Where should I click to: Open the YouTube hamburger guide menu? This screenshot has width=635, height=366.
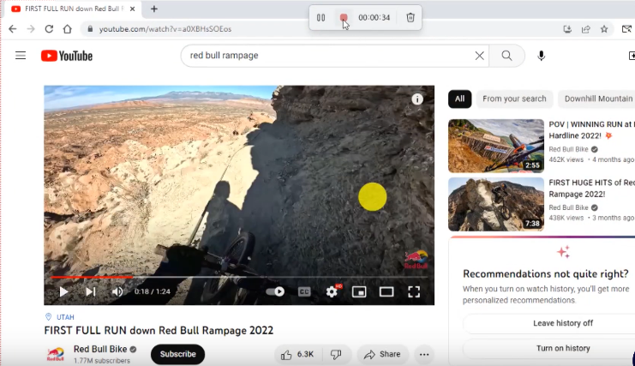pyautogui.click(x=21, y=56)
